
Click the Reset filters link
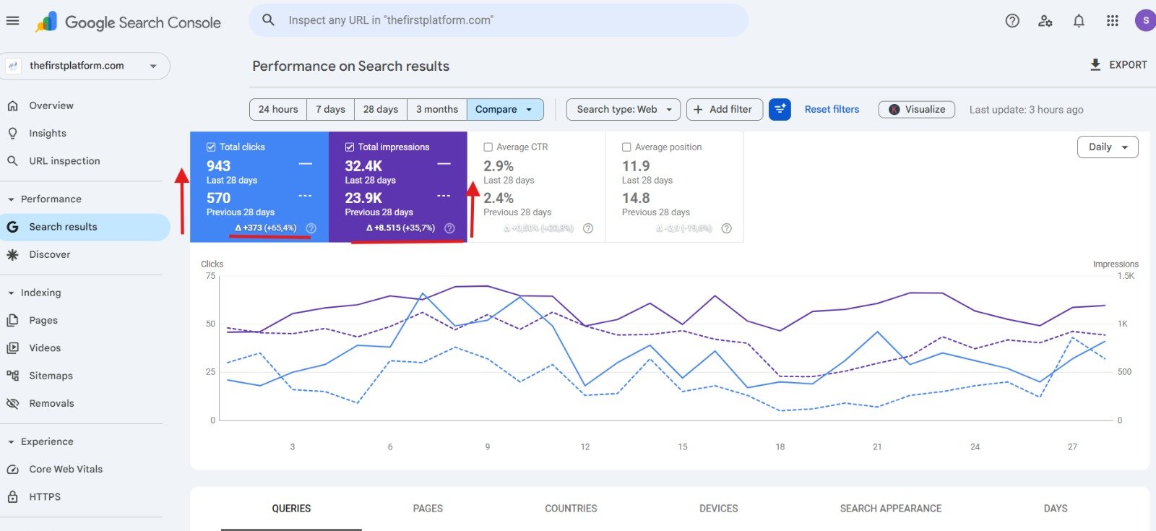[832, 110]
